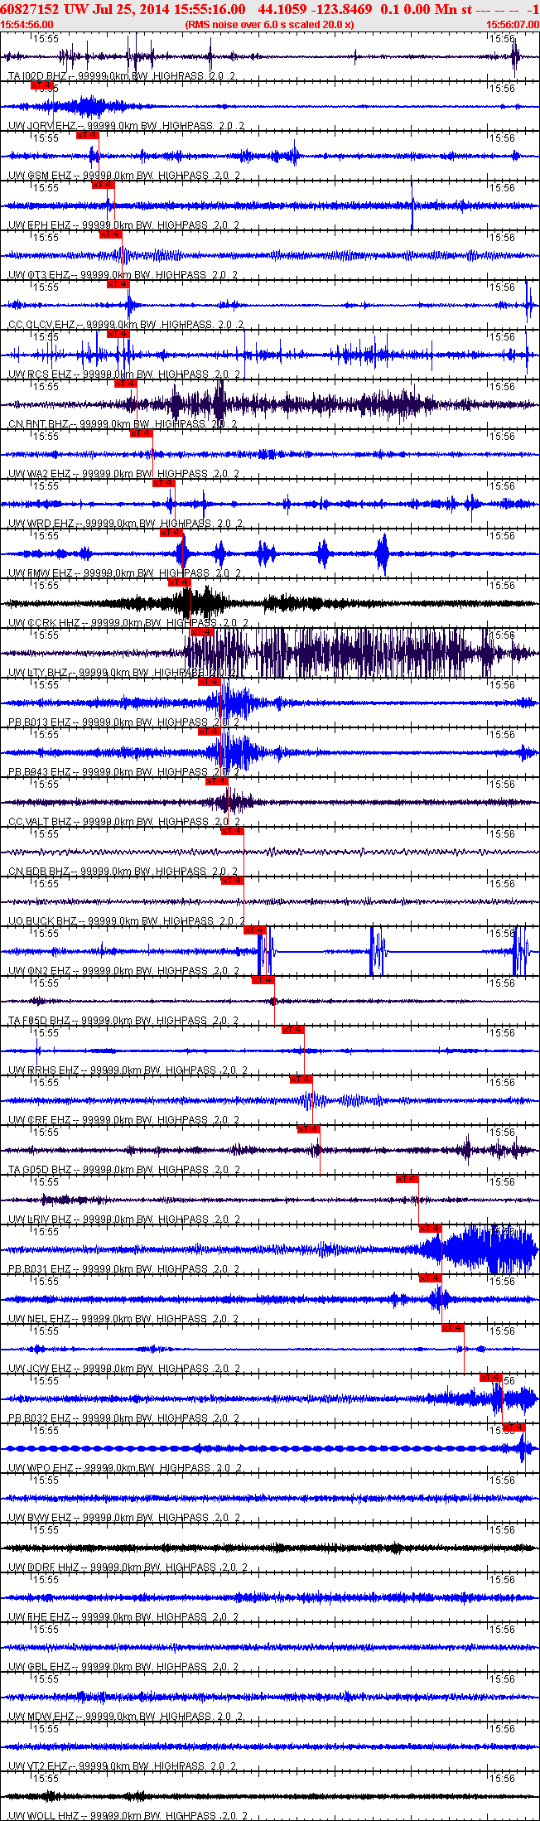Click the red pick marker above CLCV trace
This screenshot has width=540, height=1821.
118,283
